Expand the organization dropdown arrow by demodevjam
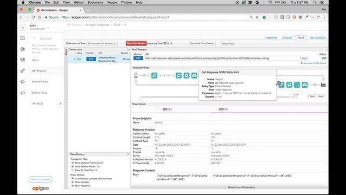 tap(48, 28)
